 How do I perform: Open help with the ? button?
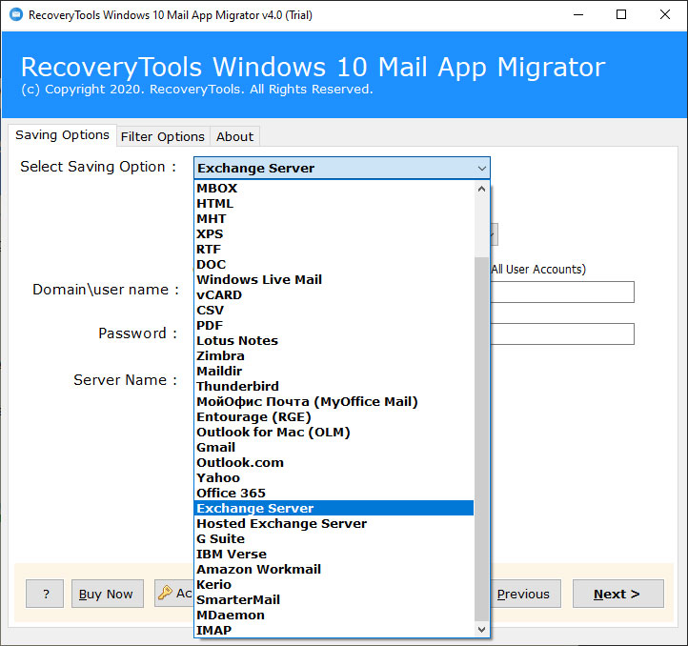[45, 594]
